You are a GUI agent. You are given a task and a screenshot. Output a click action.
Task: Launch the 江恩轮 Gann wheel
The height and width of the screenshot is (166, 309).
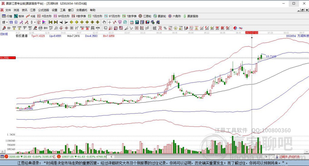click(x=145, y=16)
